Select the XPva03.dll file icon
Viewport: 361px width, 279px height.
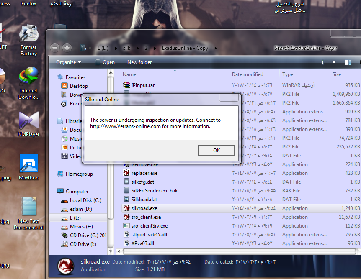tap(126, 243)
